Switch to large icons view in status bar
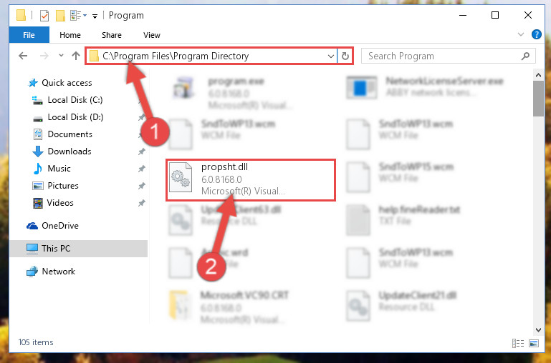The height and width of the screenshot is (363, 551). coord(534,343)
